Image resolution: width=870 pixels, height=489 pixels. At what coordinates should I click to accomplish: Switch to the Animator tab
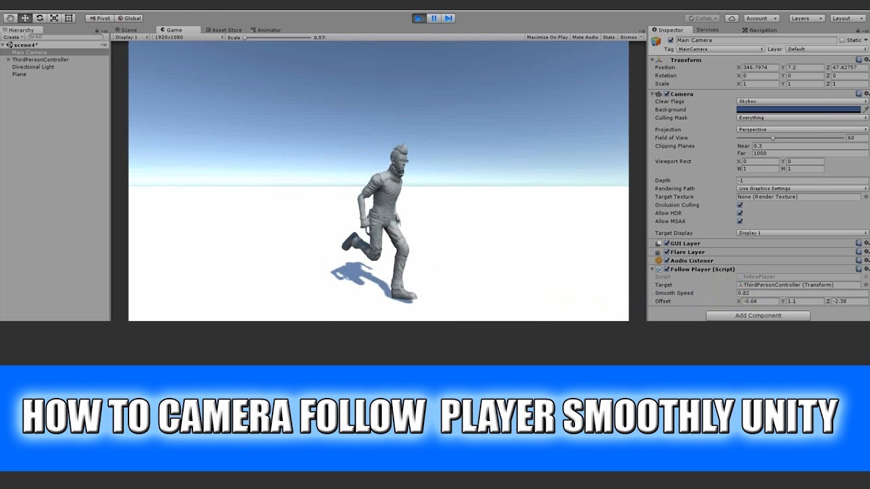(x=266, y=30)
